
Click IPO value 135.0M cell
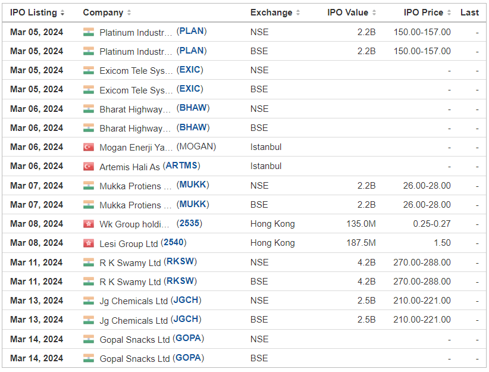click(x=361, y=224)
